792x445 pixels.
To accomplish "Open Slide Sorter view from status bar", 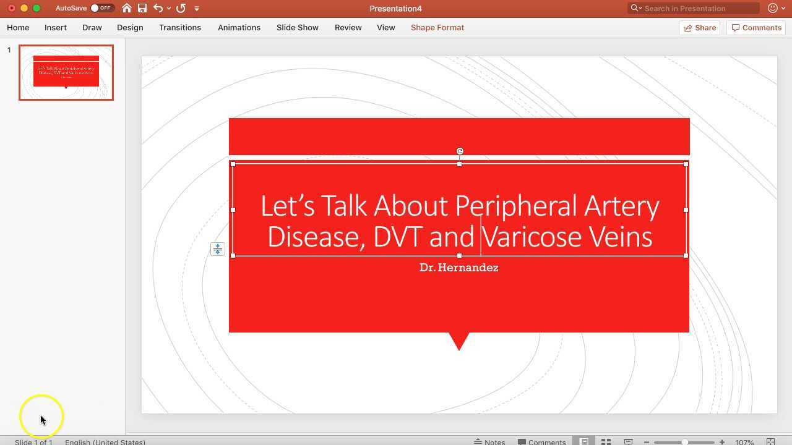I will click(x=606, y=441).
